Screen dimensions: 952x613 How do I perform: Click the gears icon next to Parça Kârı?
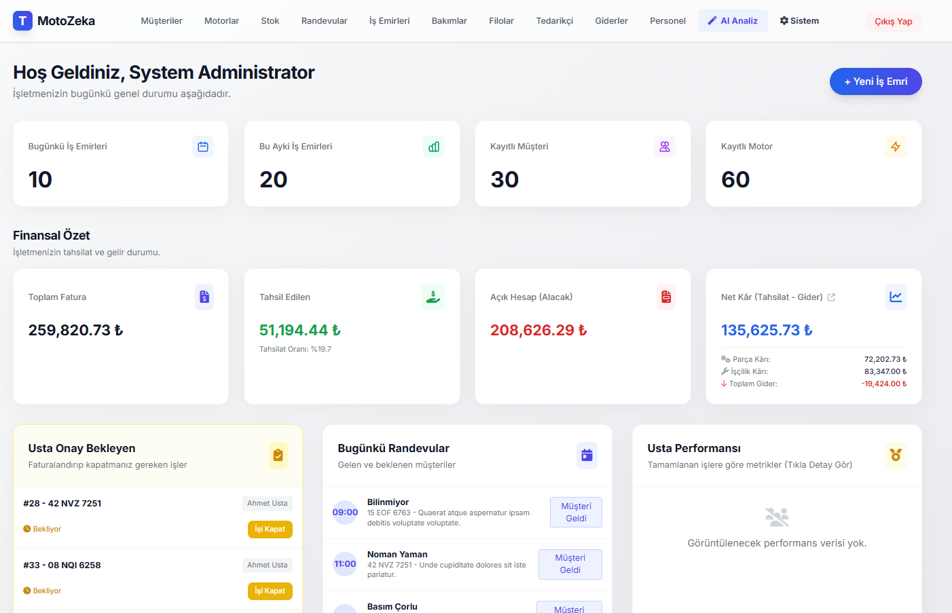(725, 359)
